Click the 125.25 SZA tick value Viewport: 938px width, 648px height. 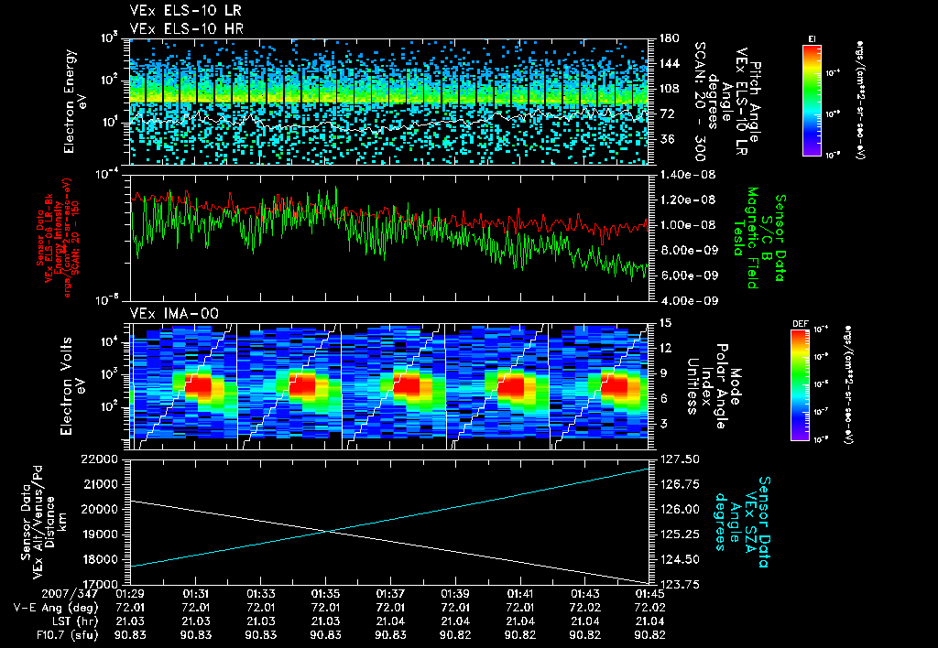pyautogui.click(x=679, y=535)
